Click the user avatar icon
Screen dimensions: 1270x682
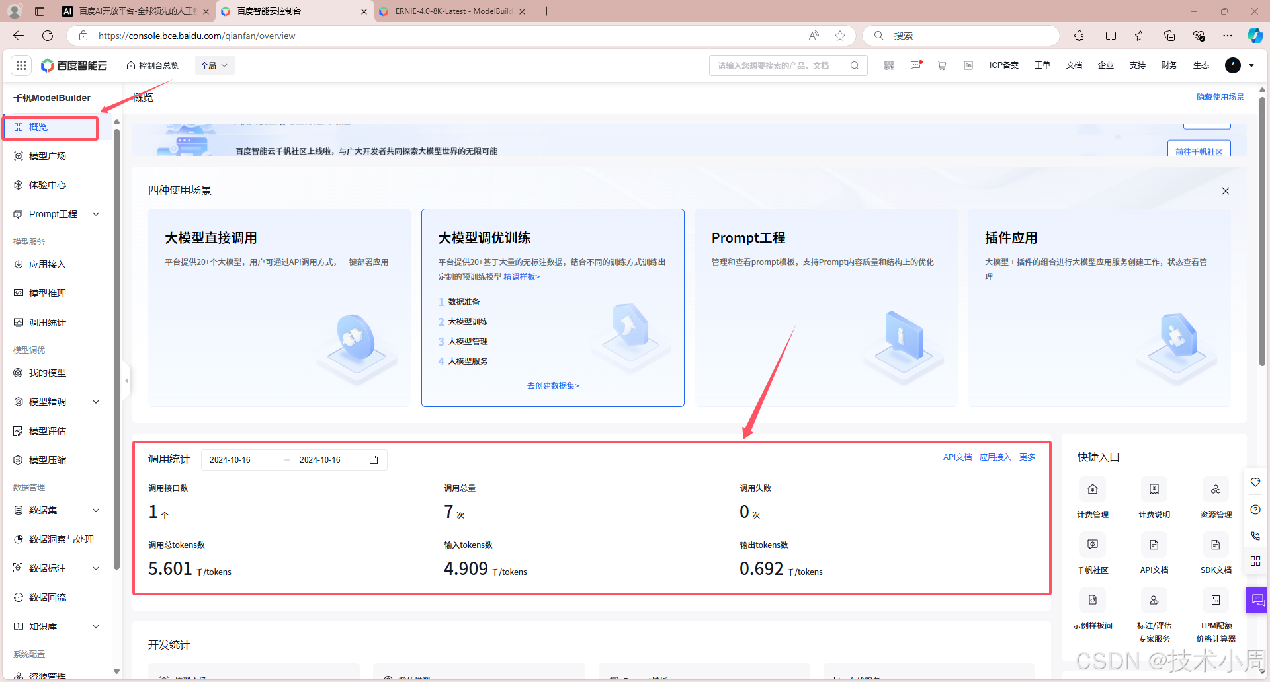pyautogui.click(x=1233, y=65)
